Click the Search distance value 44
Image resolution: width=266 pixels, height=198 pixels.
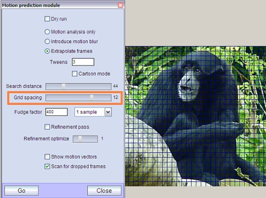115,86
